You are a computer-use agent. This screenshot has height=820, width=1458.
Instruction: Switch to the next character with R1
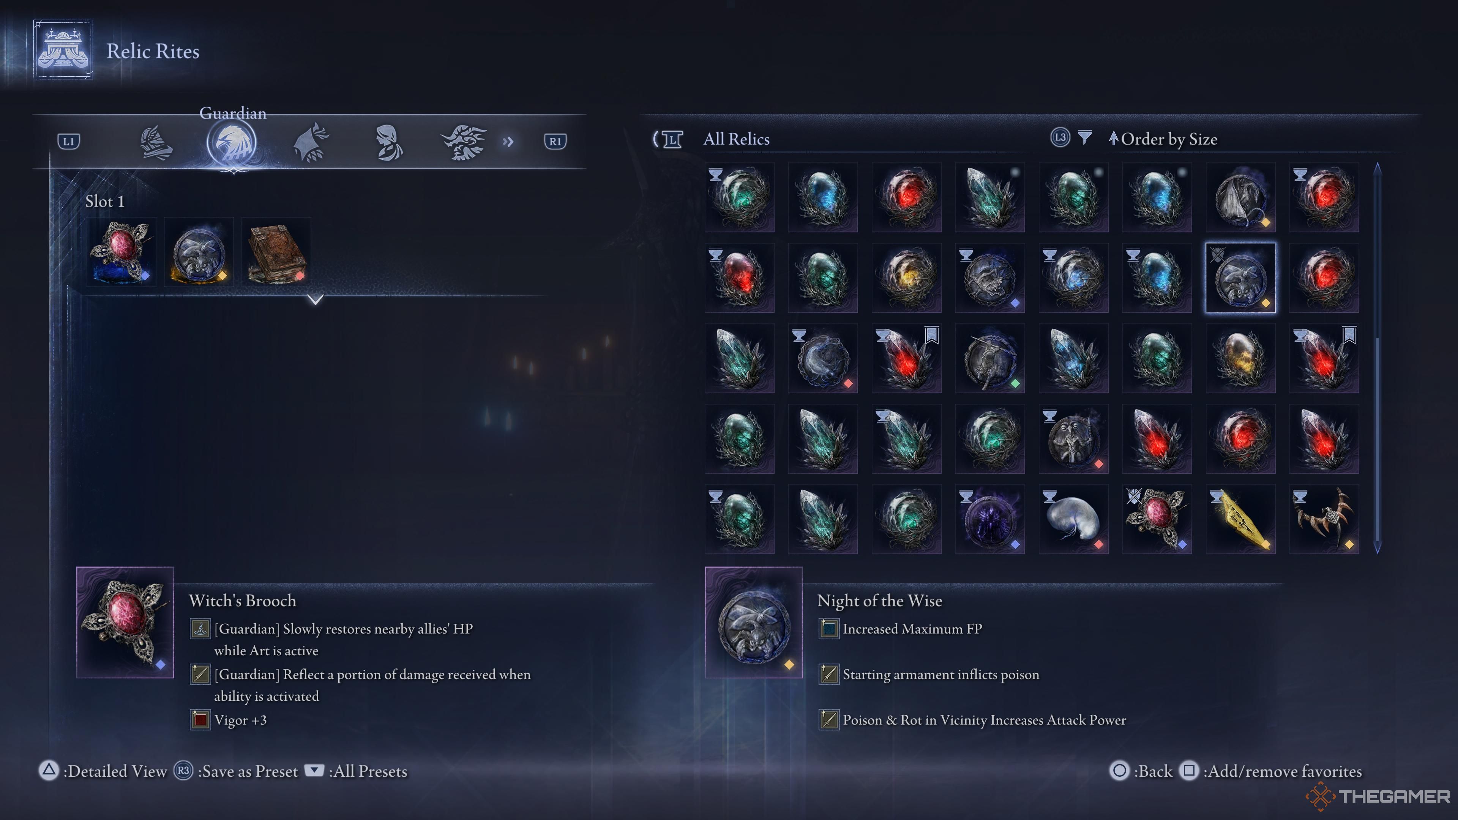[x=555, y=142]
